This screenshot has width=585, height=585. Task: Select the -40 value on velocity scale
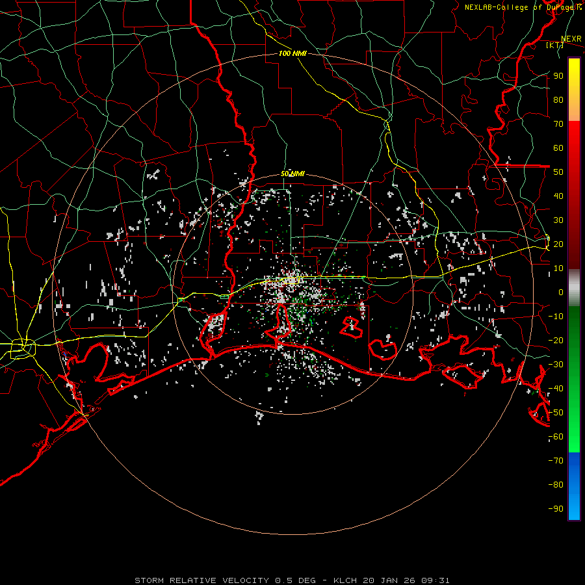[x=556, y=389]
